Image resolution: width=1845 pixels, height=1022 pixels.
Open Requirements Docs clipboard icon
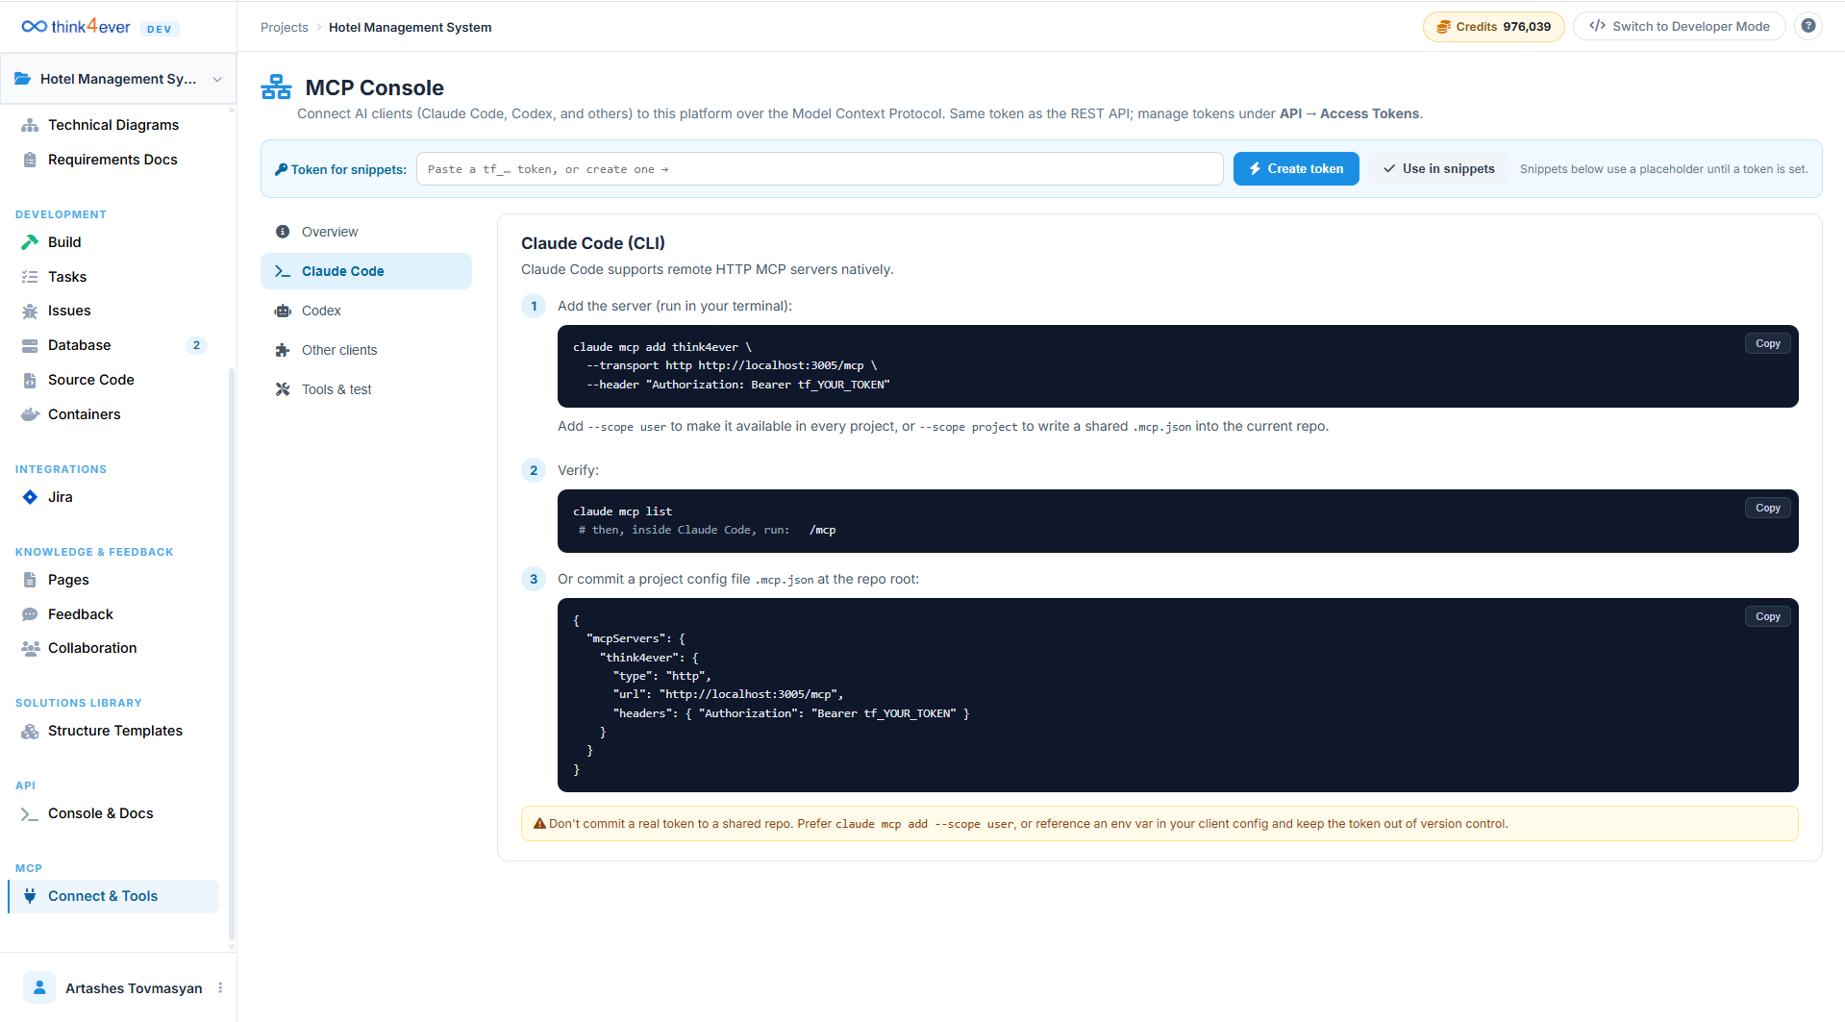pos(30,160)
